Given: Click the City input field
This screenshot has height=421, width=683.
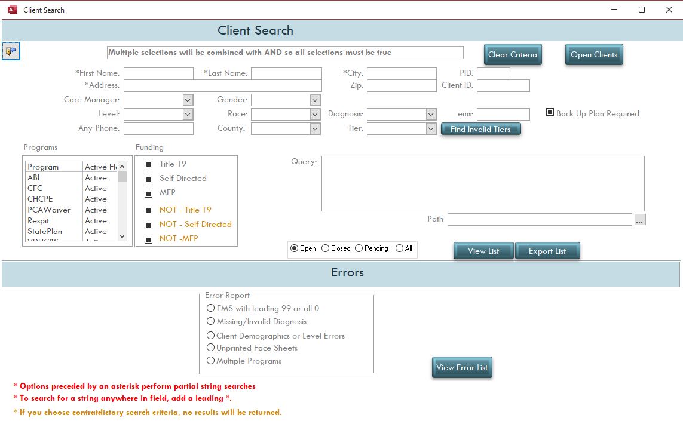Looking at the screenshot, I should click(402, 73).
